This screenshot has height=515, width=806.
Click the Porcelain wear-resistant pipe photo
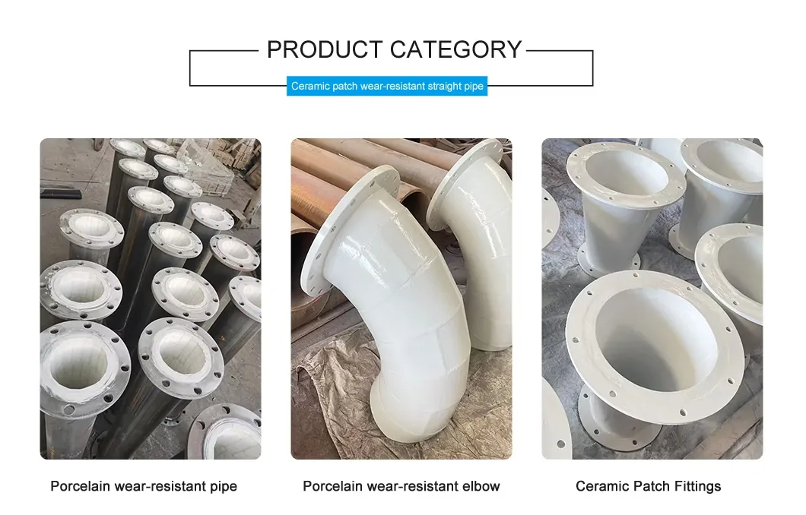click(151, 299)
